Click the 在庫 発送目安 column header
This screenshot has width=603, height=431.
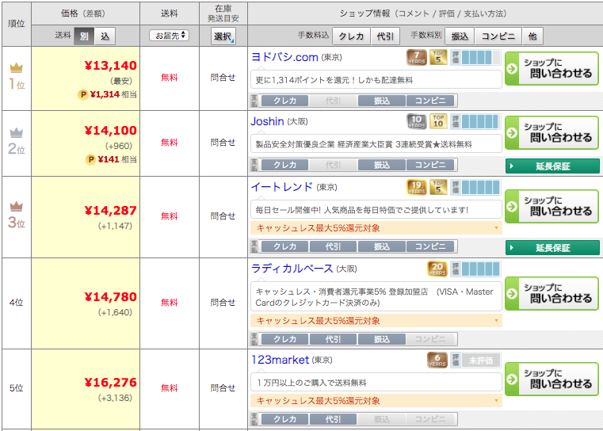[x=223, y=13]
